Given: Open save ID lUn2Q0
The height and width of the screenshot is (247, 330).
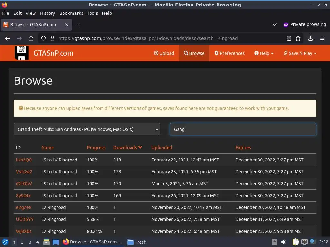Looking at the screenshot, I should [x=24, y=160].
